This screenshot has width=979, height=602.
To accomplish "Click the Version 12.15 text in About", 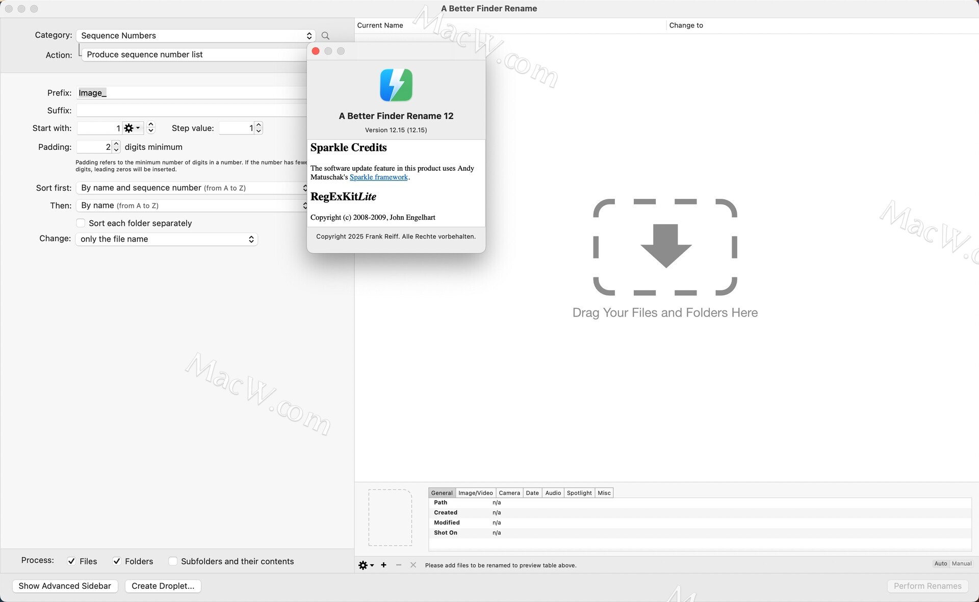I will (x=396, y=130).
